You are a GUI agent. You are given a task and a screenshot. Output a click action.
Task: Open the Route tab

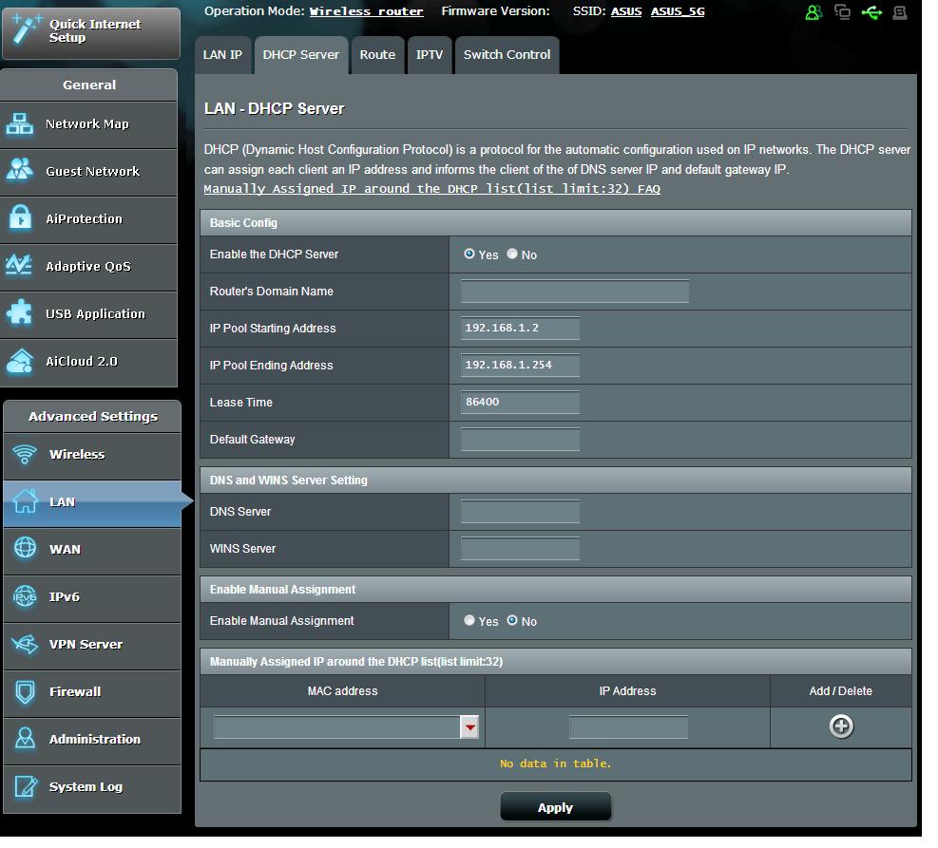[378, 55]
